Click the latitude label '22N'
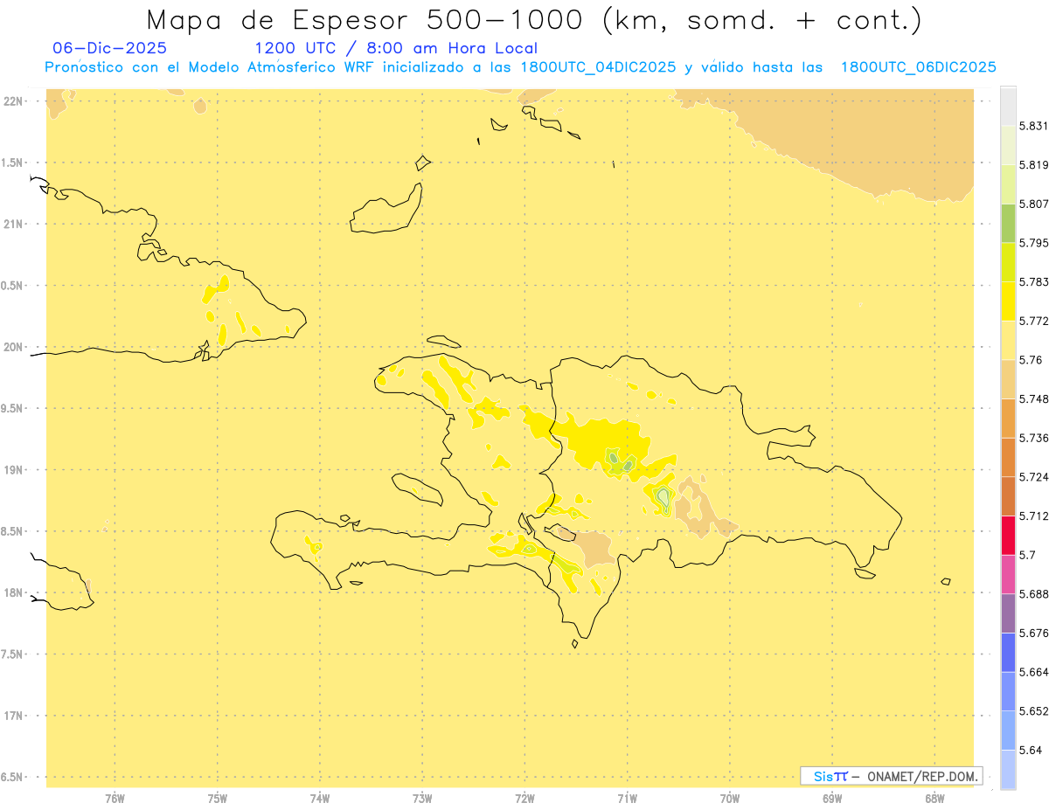 coord(13,101)
